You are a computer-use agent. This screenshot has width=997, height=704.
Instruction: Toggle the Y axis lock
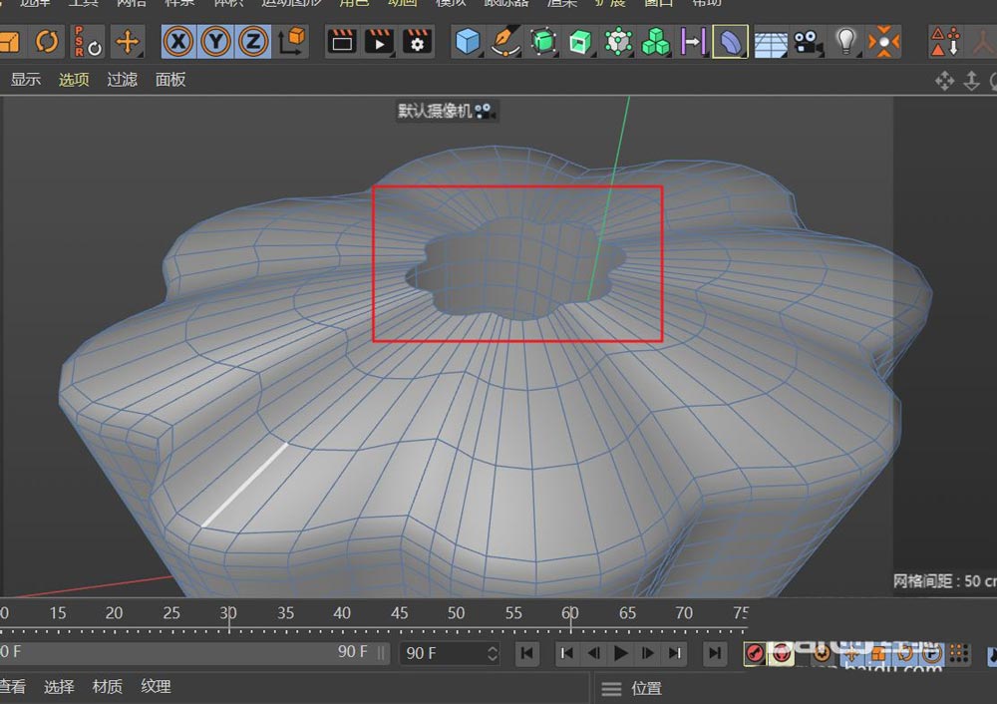215,42
